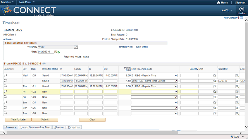Click the vertical scrollbar thumb
248x139 pixels.
pos(246,63)
